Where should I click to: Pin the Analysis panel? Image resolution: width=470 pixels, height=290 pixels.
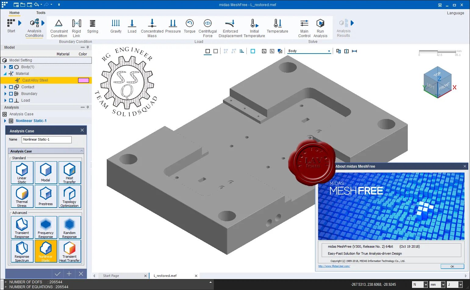pos(88,107)
